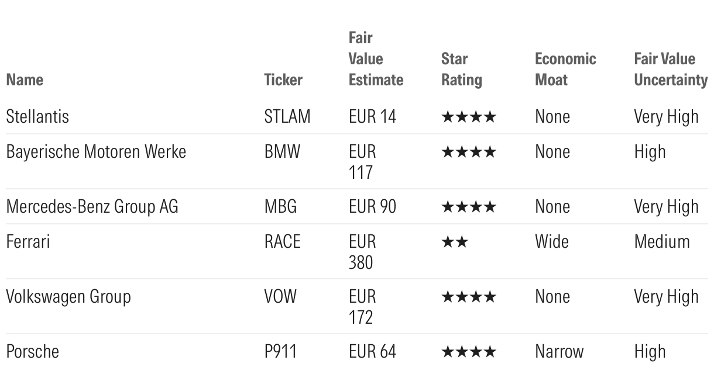Click the VOW ticker symbol

[x=280, y=297]
